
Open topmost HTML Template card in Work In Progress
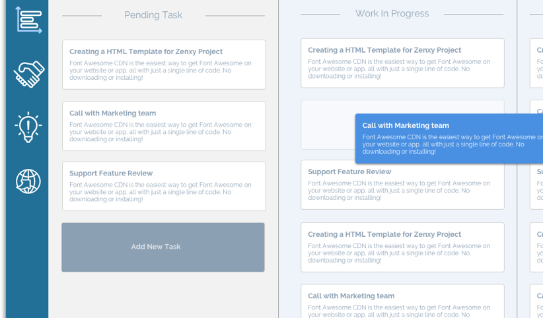coord(402,63)
